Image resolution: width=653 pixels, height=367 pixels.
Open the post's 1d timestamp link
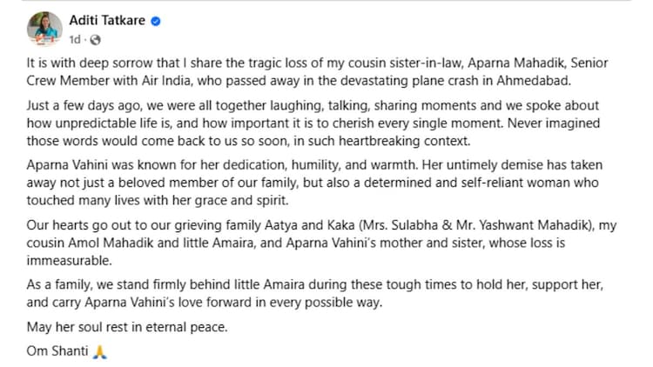point(76,38)
